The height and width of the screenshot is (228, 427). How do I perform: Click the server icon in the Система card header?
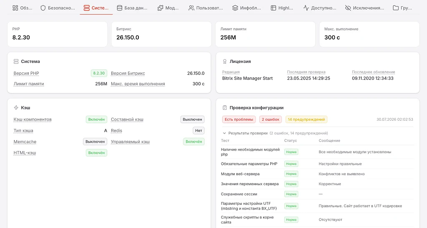coord(16,62)
